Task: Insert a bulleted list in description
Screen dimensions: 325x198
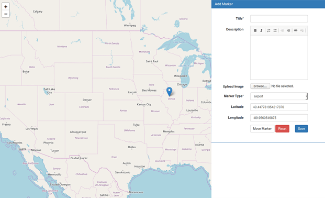Action: [275, 30]
